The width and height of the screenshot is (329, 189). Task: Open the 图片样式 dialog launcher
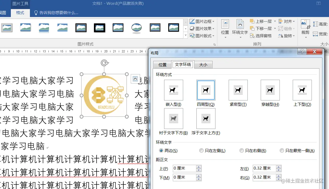(214, 44)
